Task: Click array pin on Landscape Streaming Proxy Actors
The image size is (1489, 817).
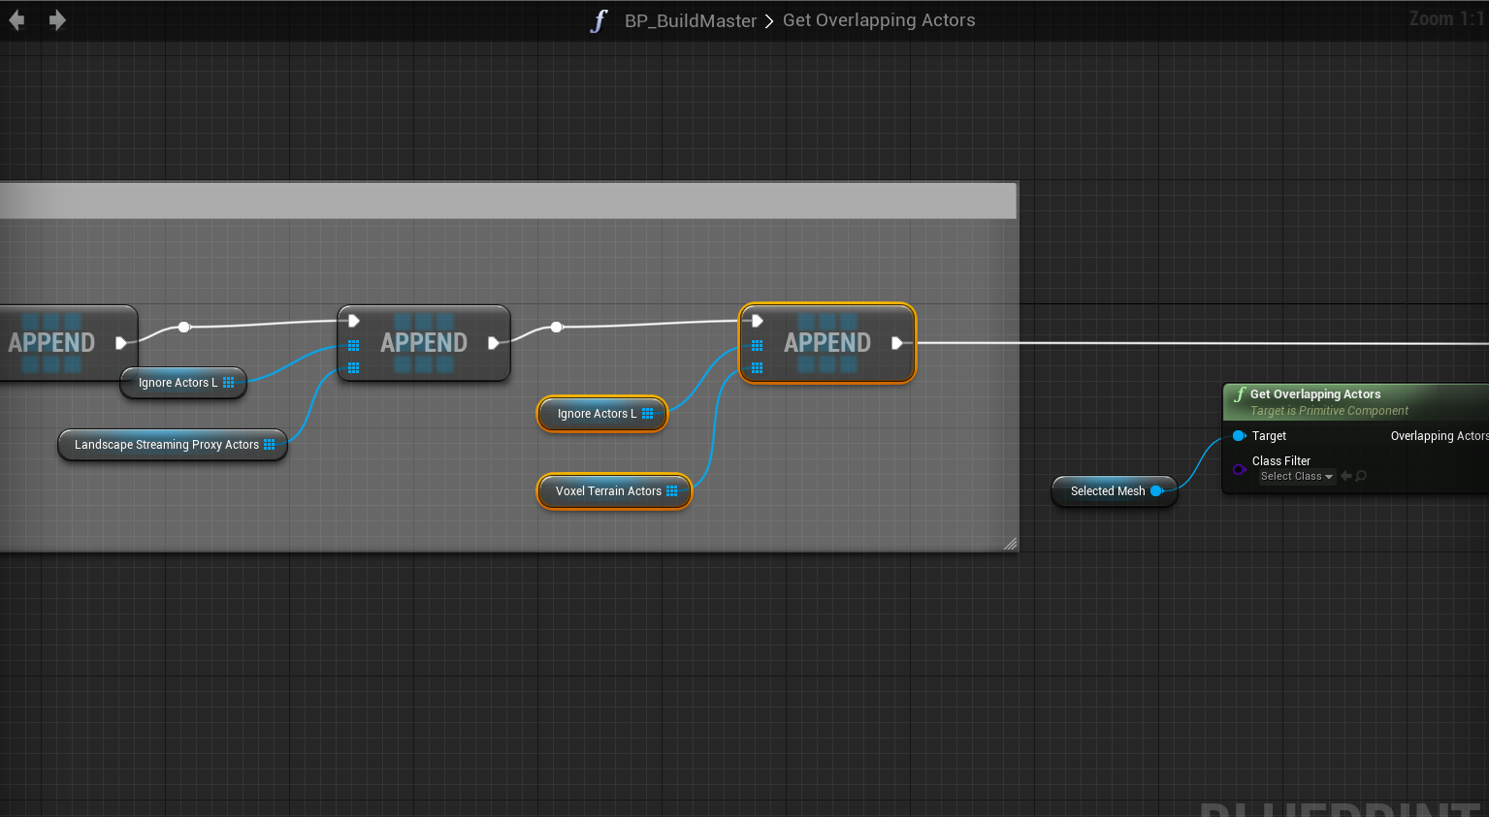Action: 269,445
